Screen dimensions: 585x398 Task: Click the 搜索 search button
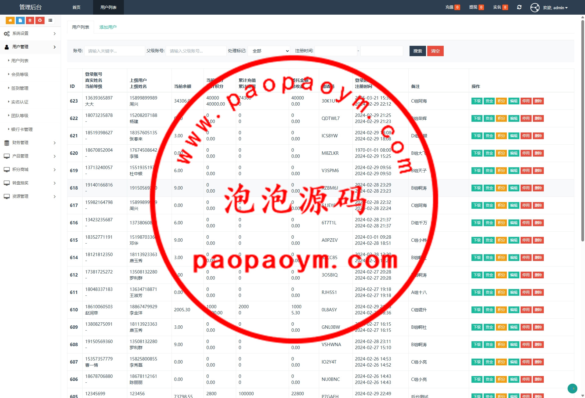[x=417, y=51]
